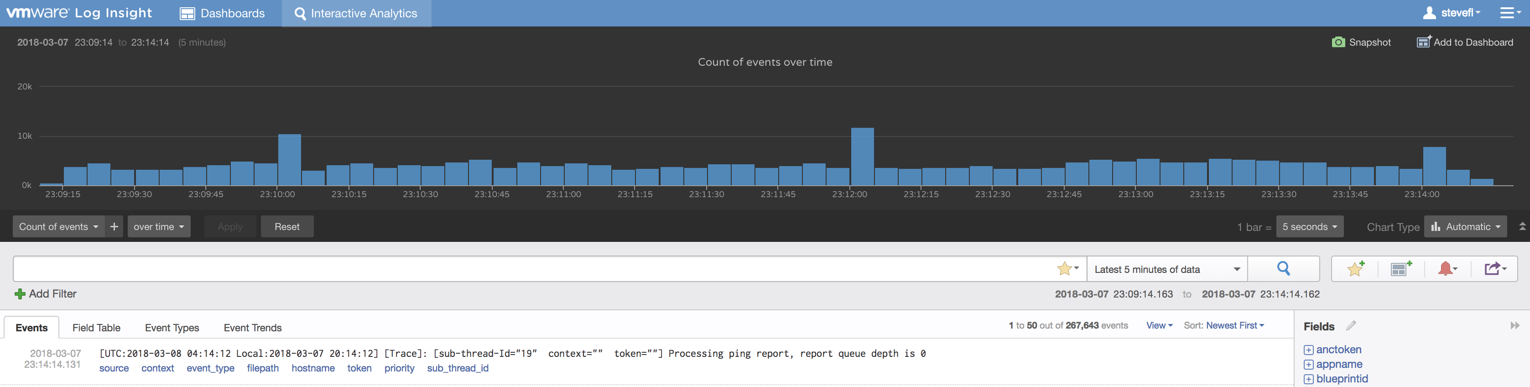
Task: Expand the appname field
Action: 1308,365
